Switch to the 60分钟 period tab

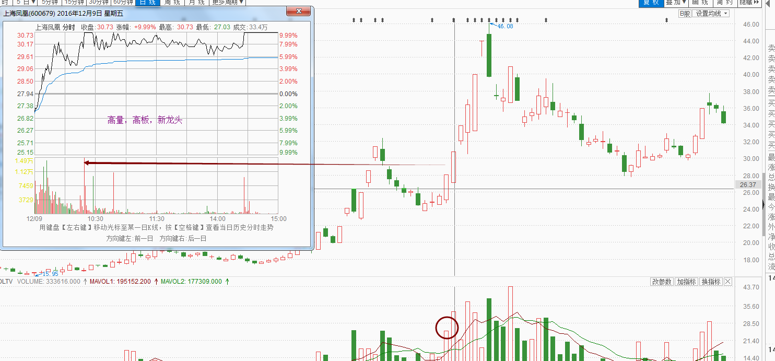click(123, 2)
